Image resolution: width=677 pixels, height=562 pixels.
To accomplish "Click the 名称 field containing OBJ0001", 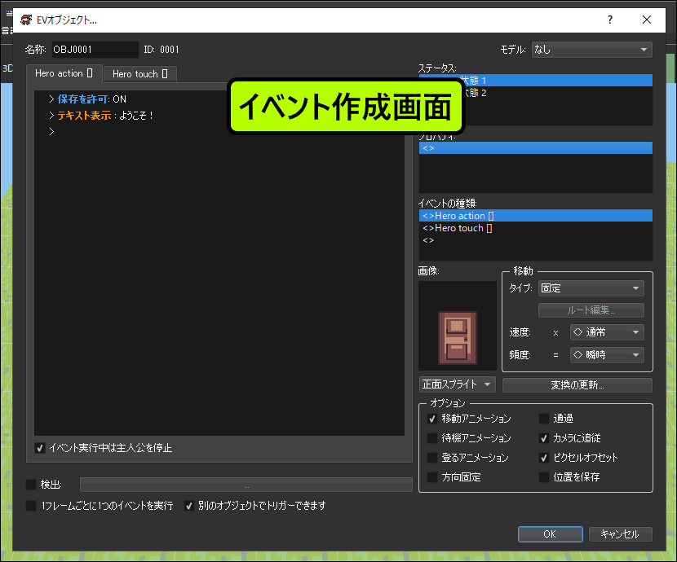I will [x=95, y=50].
